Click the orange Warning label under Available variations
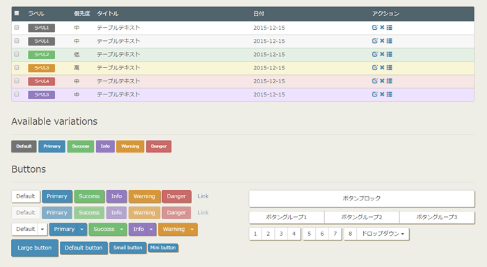Screen dimensions: 487x267 130,146
